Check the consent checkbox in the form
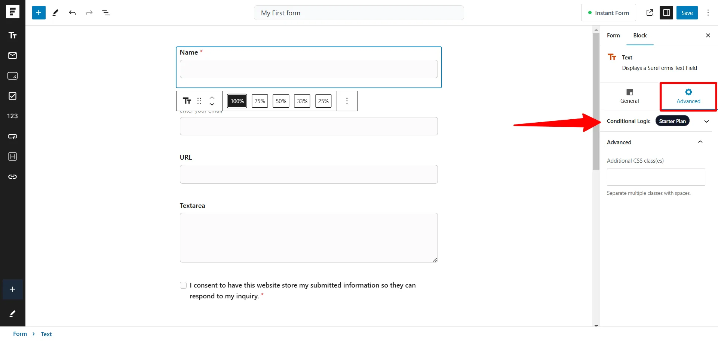The image size is (718, 341). [x=183, y=285]
